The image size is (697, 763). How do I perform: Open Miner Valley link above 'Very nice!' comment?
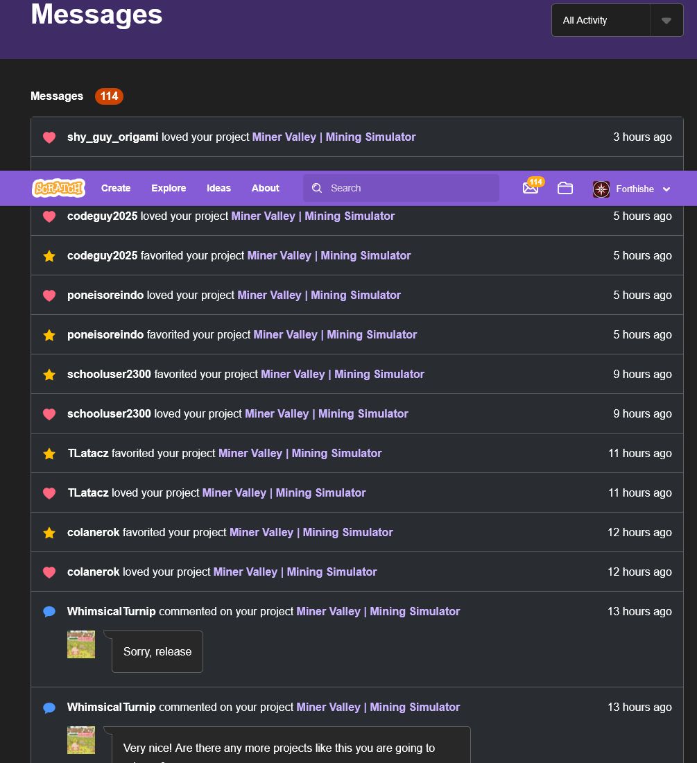click(x=378, y=707)
